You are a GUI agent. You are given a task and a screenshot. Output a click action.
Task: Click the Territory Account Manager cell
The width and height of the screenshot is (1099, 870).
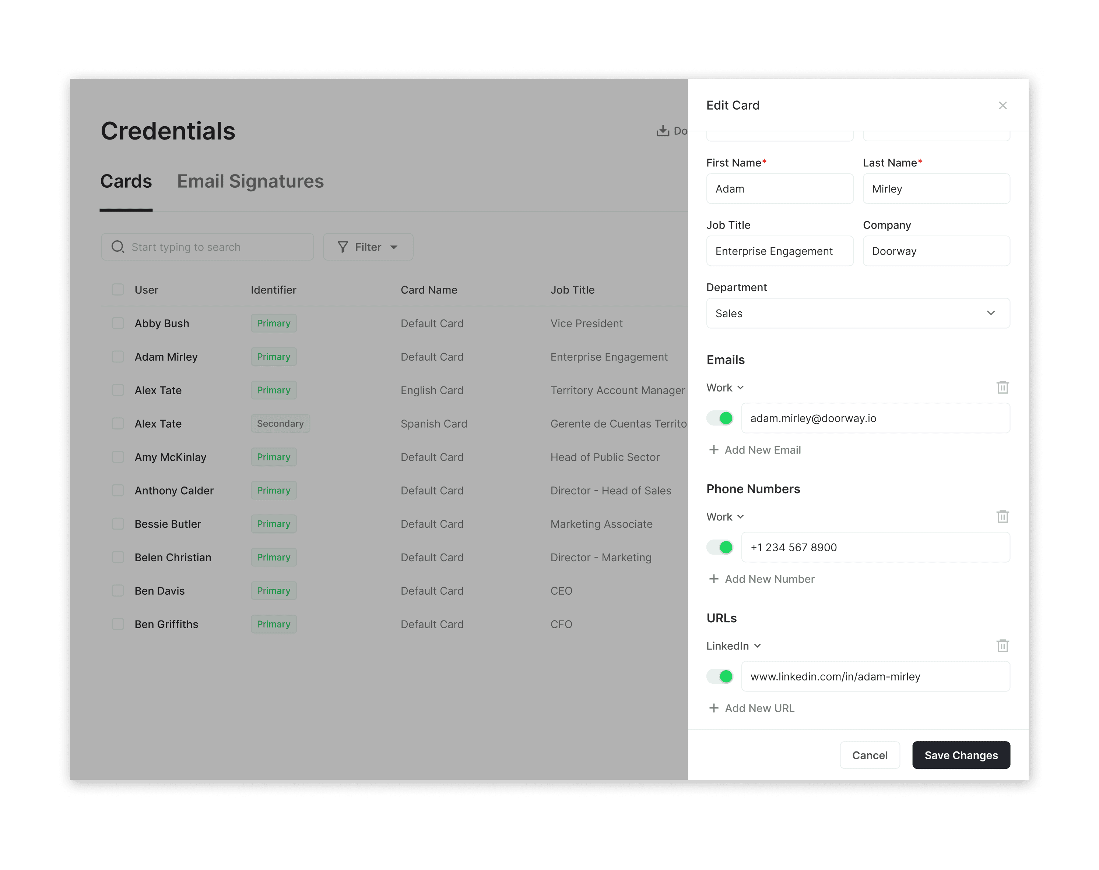coord(617,390)
